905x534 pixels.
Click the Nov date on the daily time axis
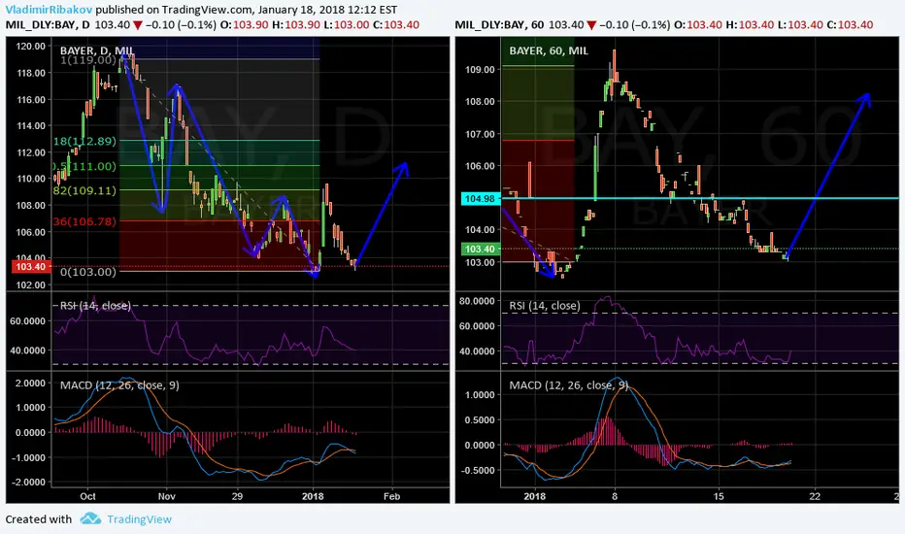pyautogui.click(x=166, y=496)
